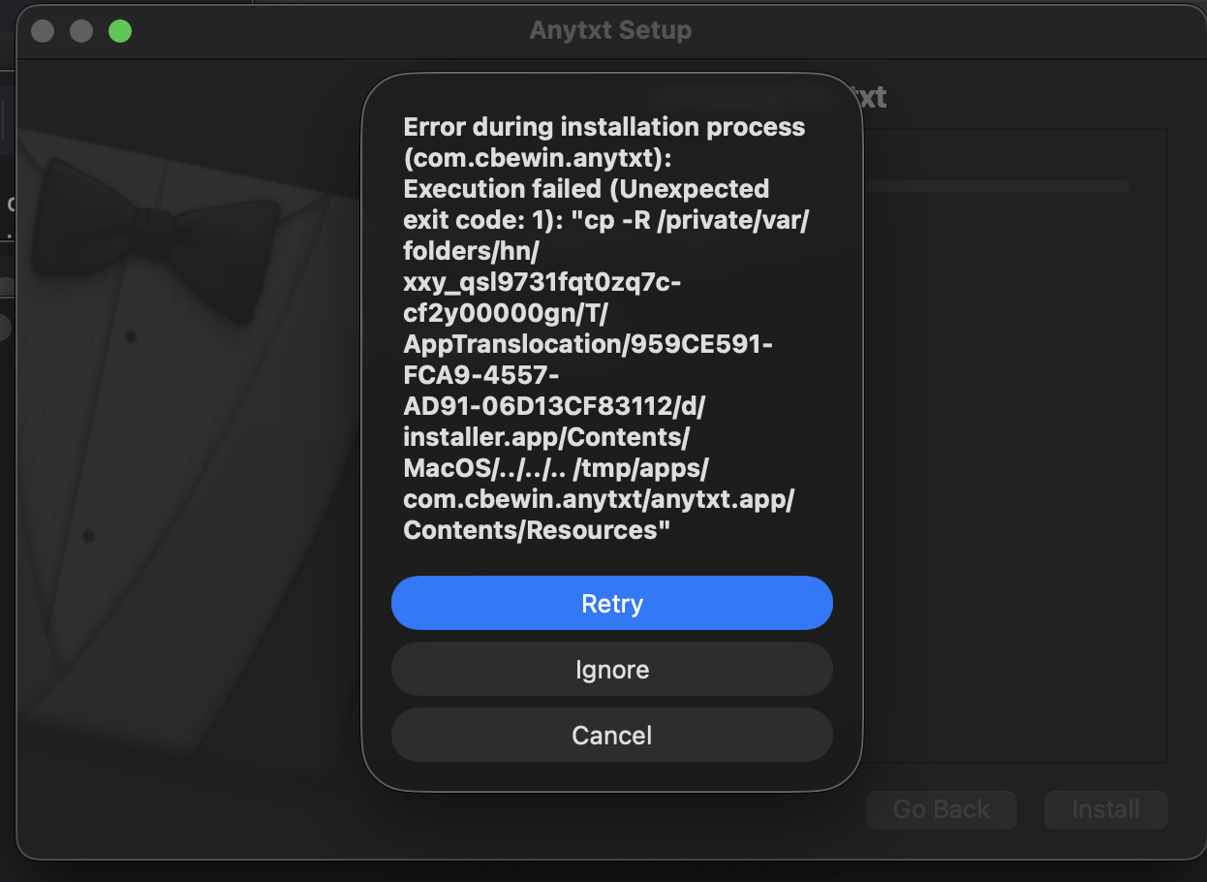Screen dimensions: 1207x882
Task: Click Go Back in the setup wizard
Action: [941, 809]
